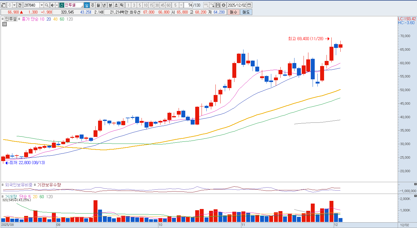Select the 60 interval tab
The image size is (417, 228).
click(x=168, y=5)
